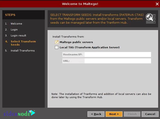Return to previous step with Back
The height and width of the screenshot is (119, 160).
click(96, 114)
